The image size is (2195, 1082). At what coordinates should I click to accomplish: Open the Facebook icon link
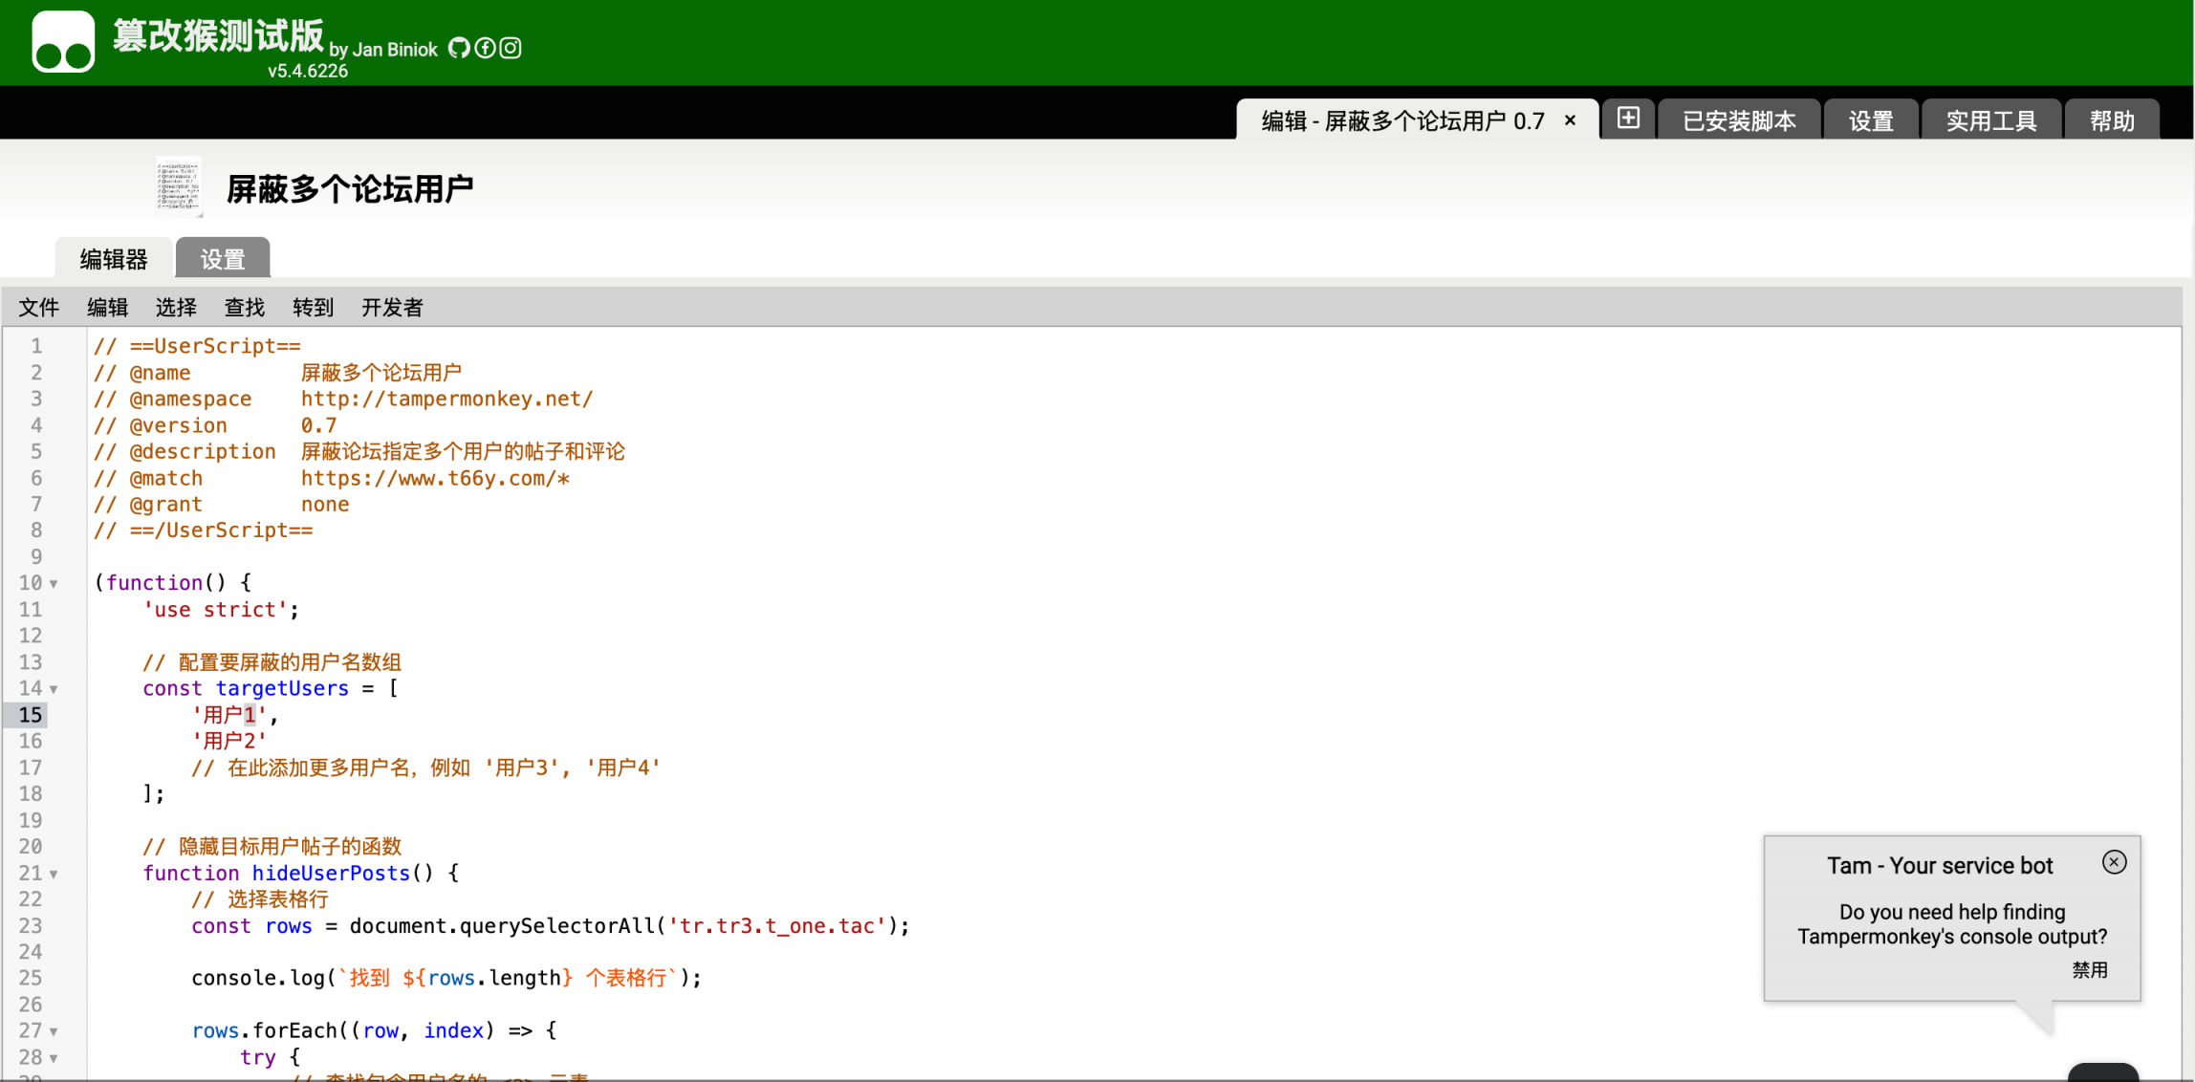(x=485, y=48)
